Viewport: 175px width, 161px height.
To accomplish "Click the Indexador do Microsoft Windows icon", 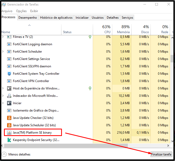I will click(x=9, y=96).
